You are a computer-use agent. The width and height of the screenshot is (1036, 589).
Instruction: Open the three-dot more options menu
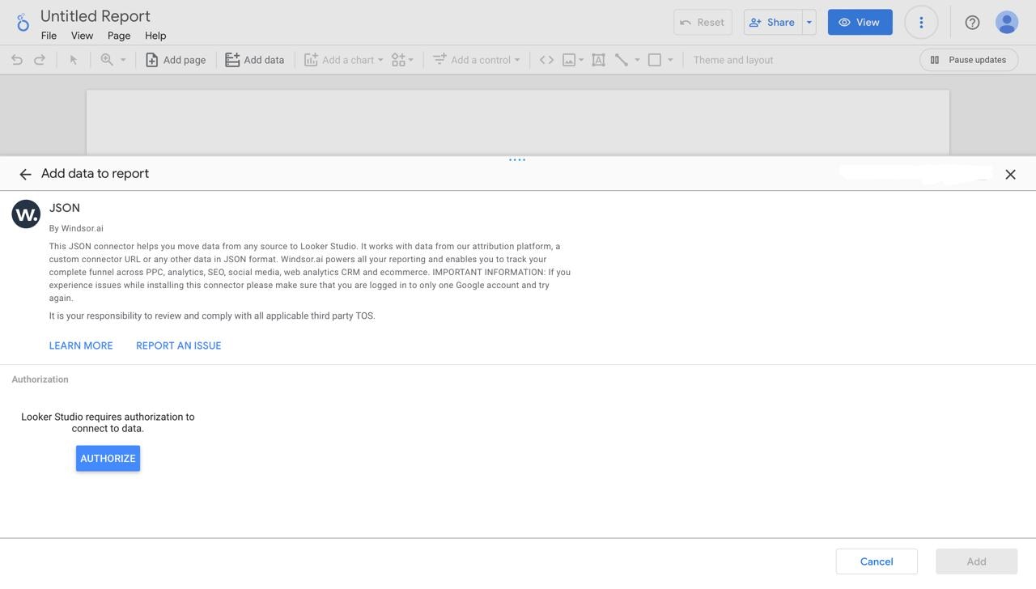pos(921,23)
